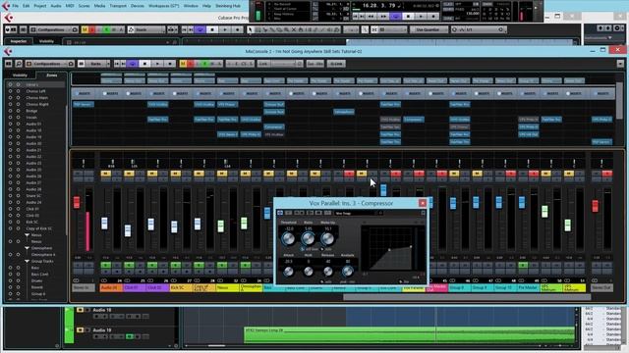The image size is (629, 353).
Task: Click Stereo Out channel red fader
Action: (x=596, y=206)
